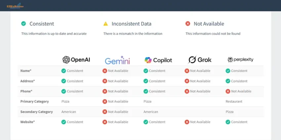Click the green Consistent legend checkmark icon
The image size is (281, 140).
[23, 24]
